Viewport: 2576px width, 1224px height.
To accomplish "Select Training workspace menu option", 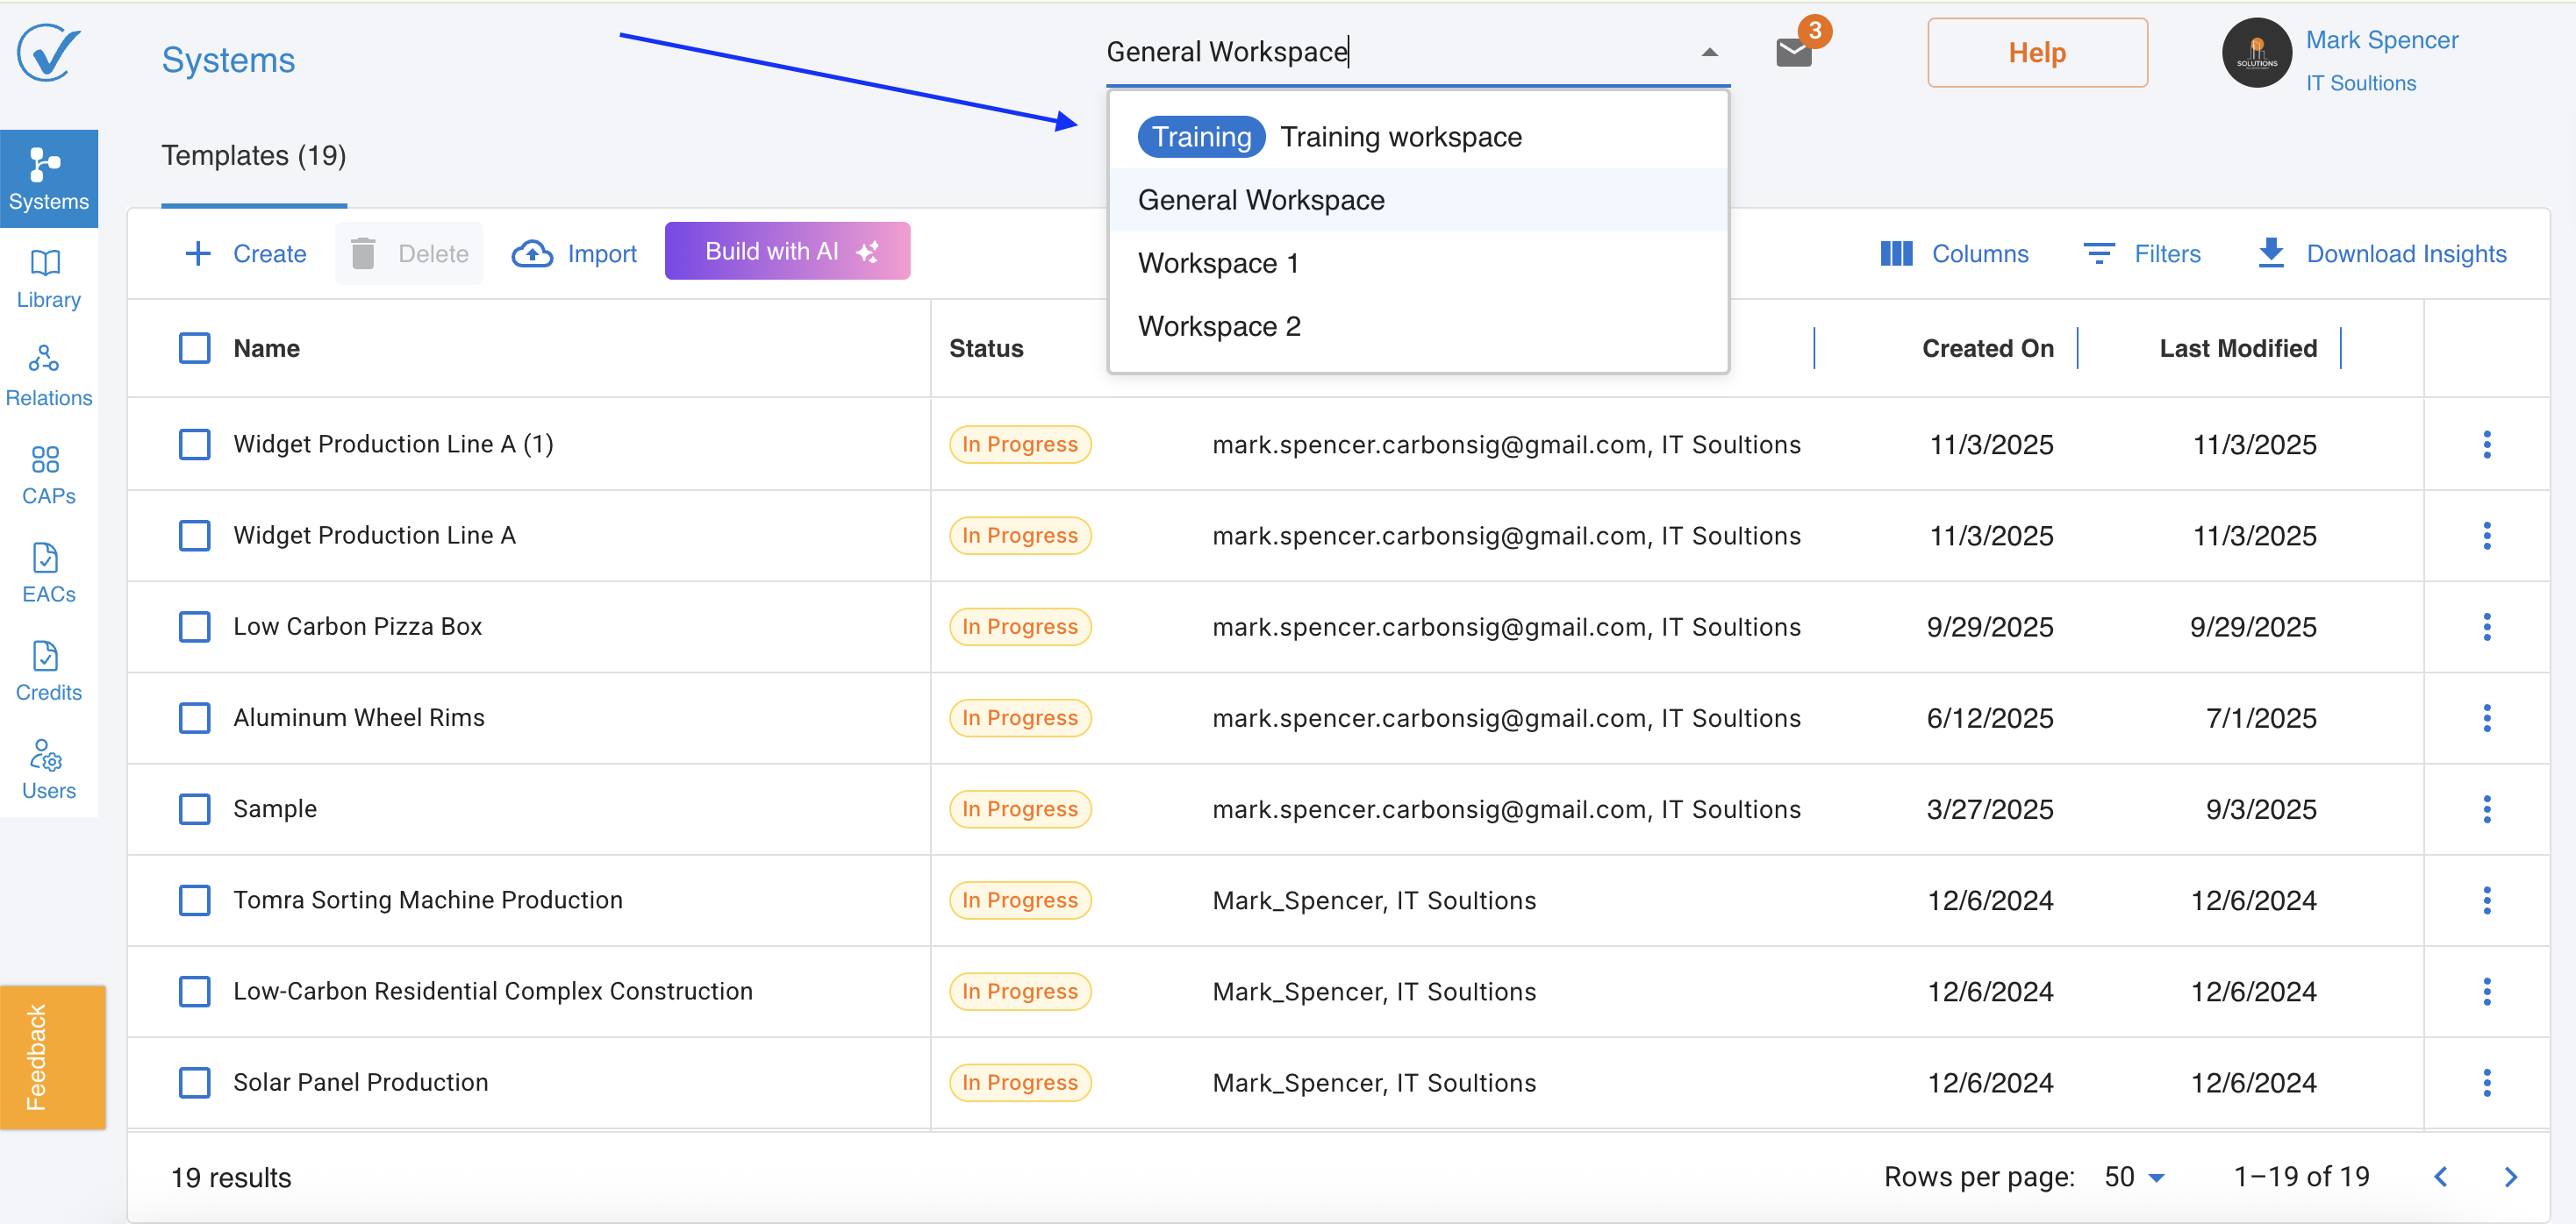I will (x=1400, y=137).
